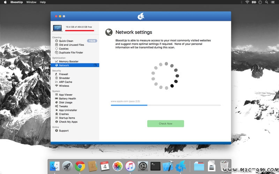Select the Disk Usage label
Screen dimensions: 279x174
[66, 102]
